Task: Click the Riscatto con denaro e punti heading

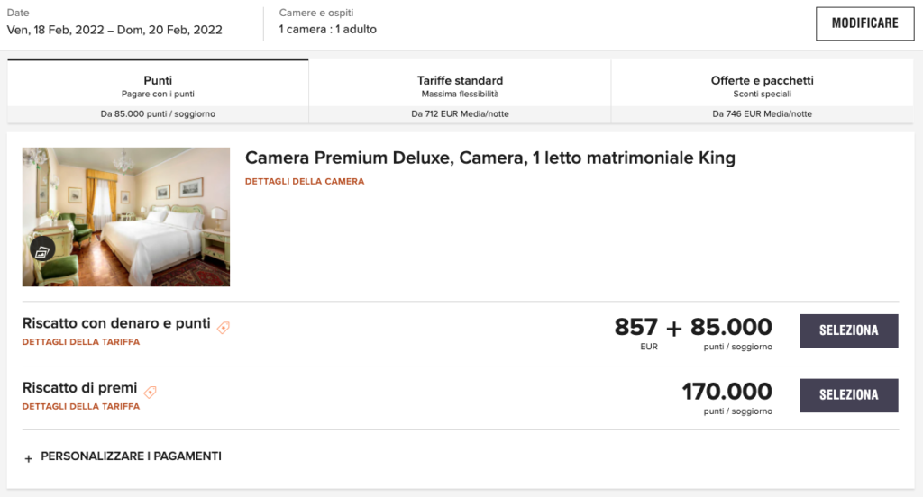Action: coord(116,323)
